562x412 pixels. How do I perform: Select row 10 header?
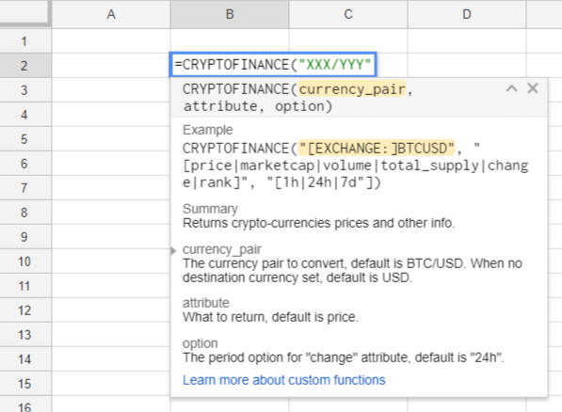click(25, 261)
